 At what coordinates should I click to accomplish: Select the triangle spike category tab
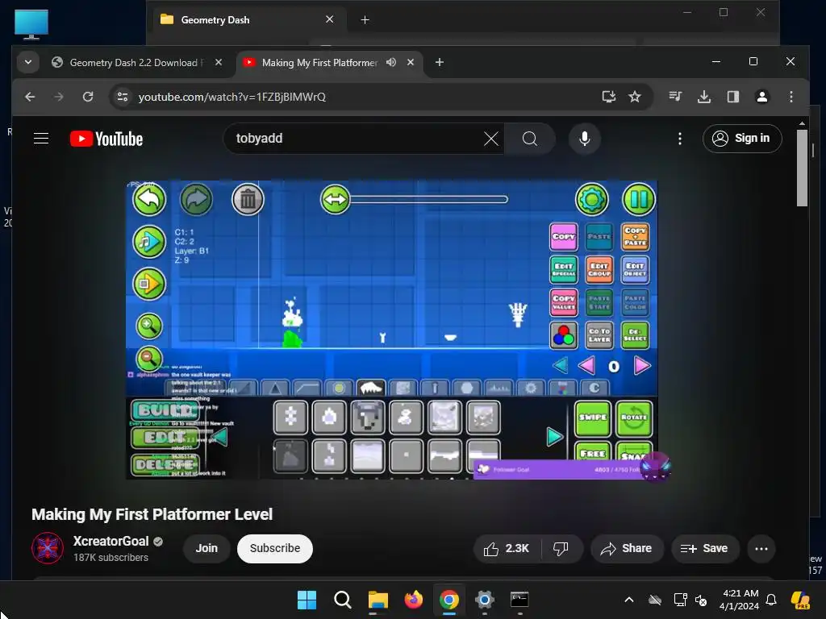(x=275, y=388)
